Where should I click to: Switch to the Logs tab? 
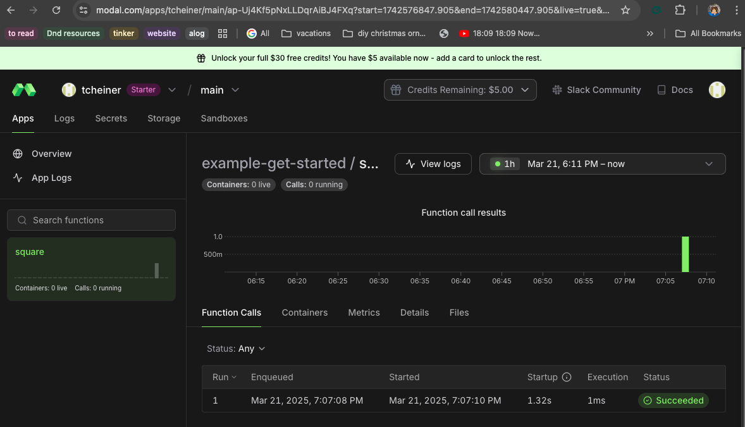click(64, 118)
